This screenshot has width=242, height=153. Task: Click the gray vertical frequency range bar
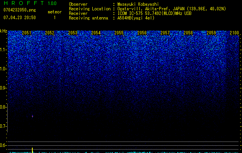tap(8, 118)
